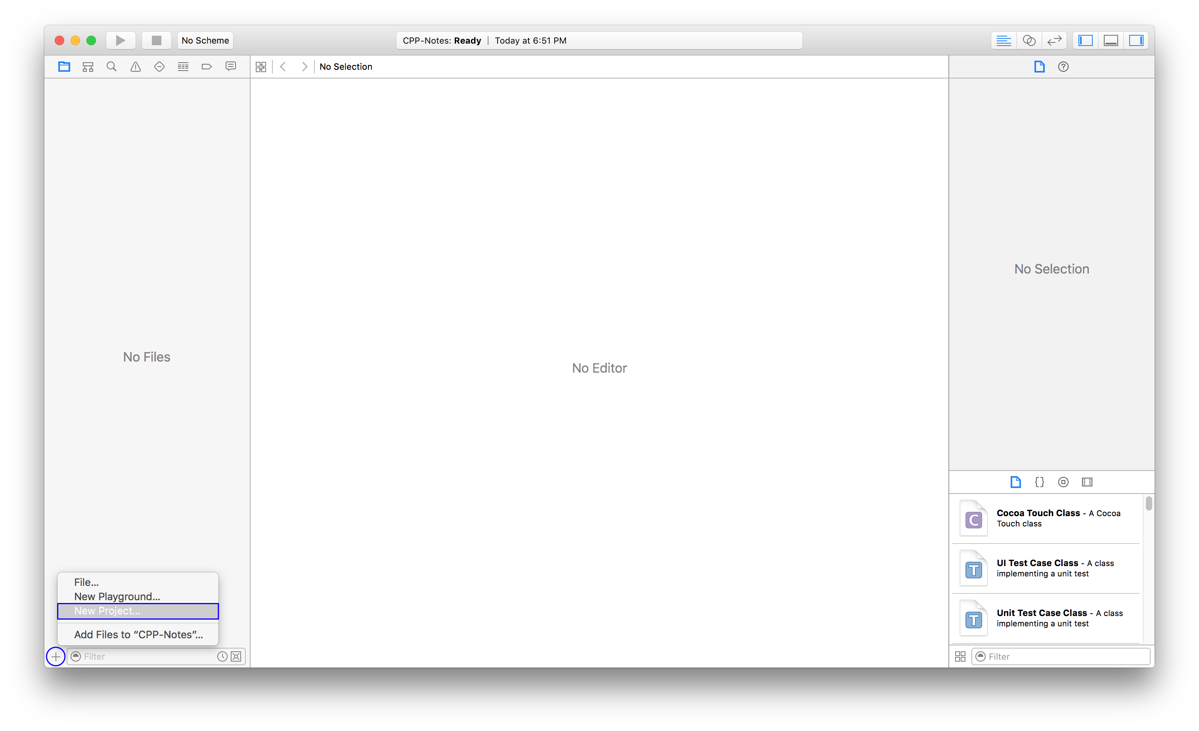Toggle the bottom Debug area visibility
Viewport: 1199px width, 731px height.
point(1111,40)
